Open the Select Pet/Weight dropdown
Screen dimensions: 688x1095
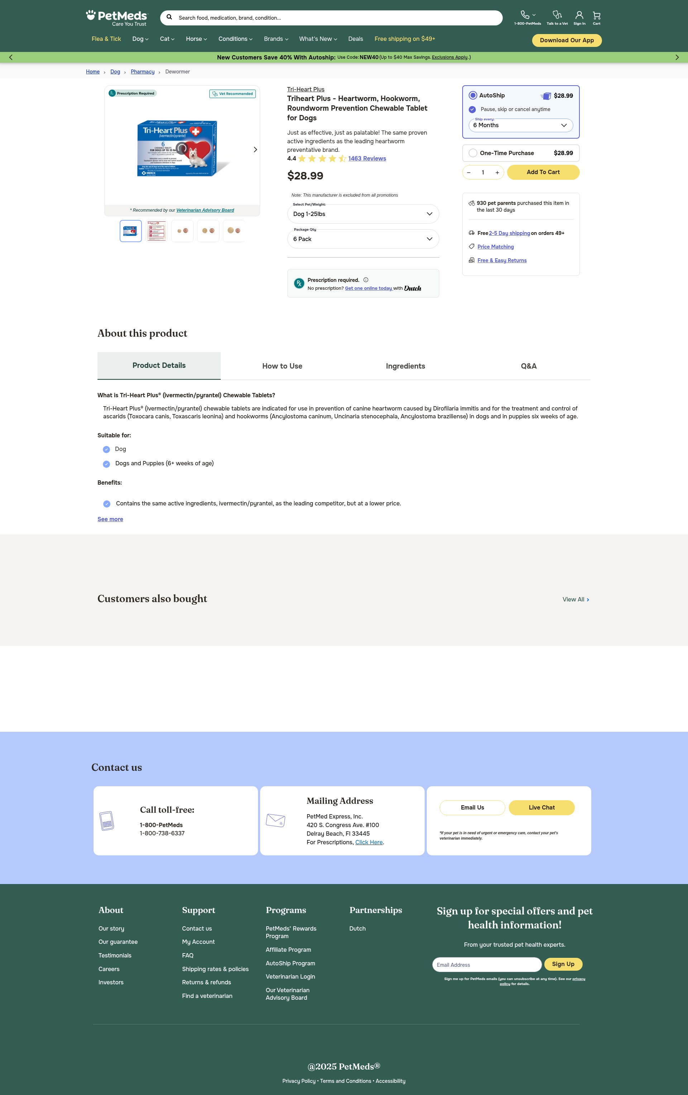click(x=363, y=214)
